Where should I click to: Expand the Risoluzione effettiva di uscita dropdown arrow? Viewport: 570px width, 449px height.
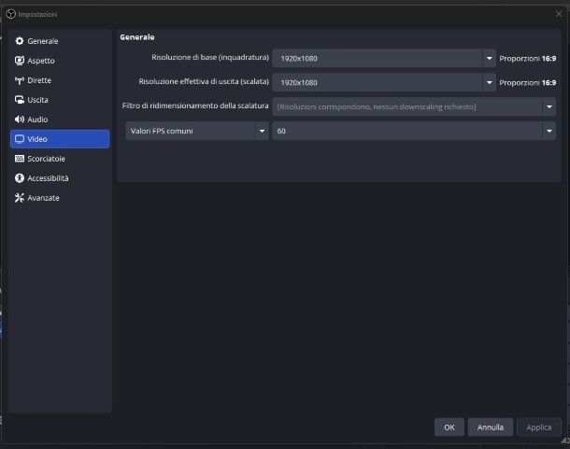[x=489, y=82]
